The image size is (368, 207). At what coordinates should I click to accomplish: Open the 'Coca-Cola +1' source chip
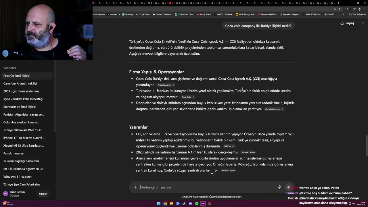pyautogui.click(x=188, y=97)
